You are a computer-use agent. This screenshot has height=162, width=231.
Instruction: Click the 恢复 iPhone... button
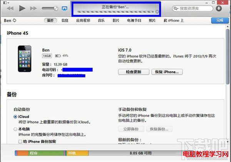[x=167, y=72]
